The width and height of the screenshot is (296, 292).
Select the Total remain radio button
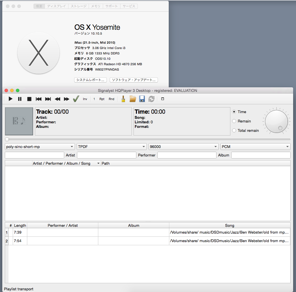pyautogui.click(x=234, y=130)
